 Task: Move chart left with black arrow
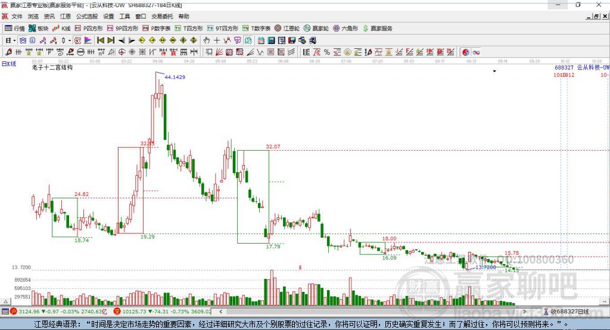point(122,41)
